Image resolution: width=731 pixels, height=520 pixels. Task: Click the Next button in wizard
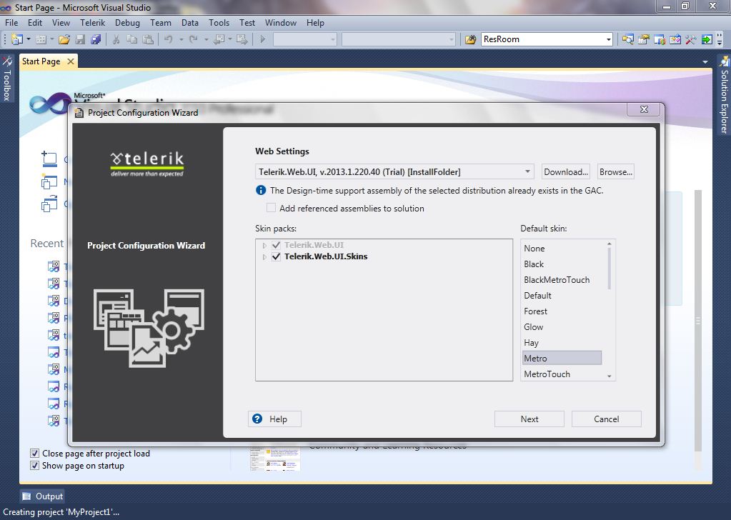(529, 419)
